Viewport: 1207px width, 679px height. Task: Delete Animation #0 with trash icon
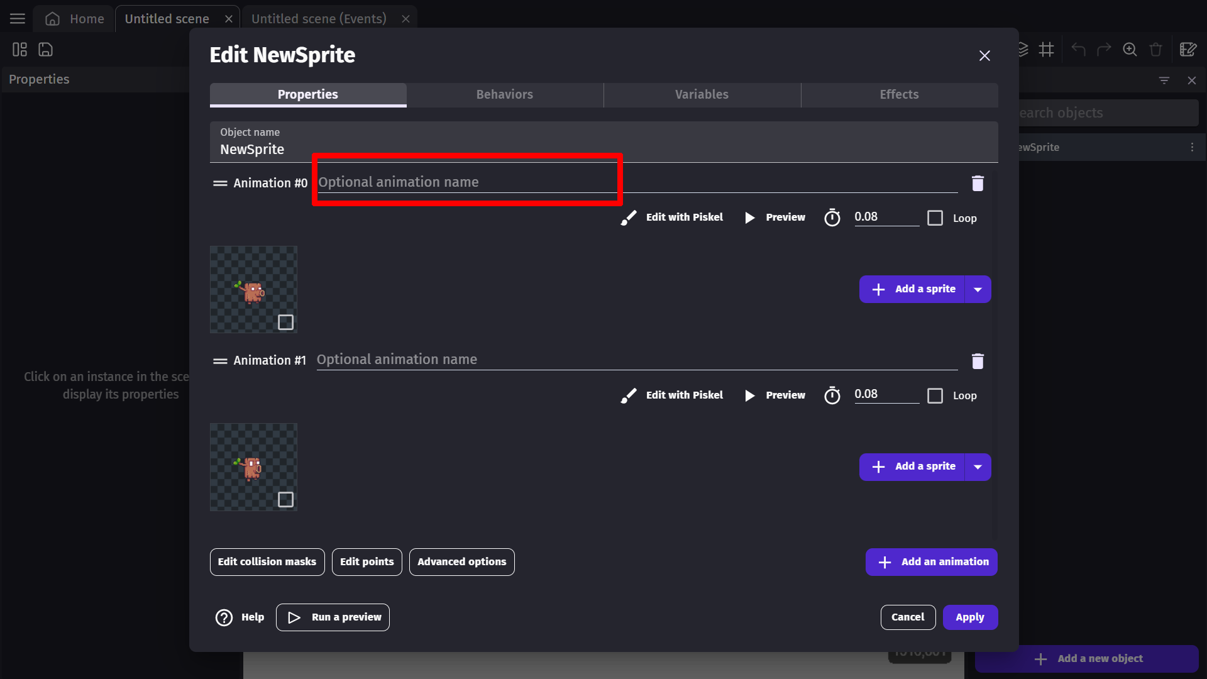978,183
